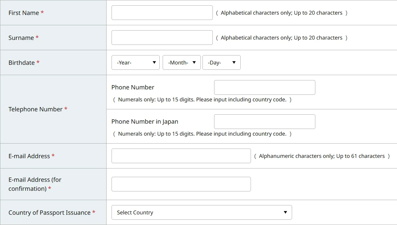The image size is (397, 225).
Task: Click the Phone Number input field
Action: (265, 87)
